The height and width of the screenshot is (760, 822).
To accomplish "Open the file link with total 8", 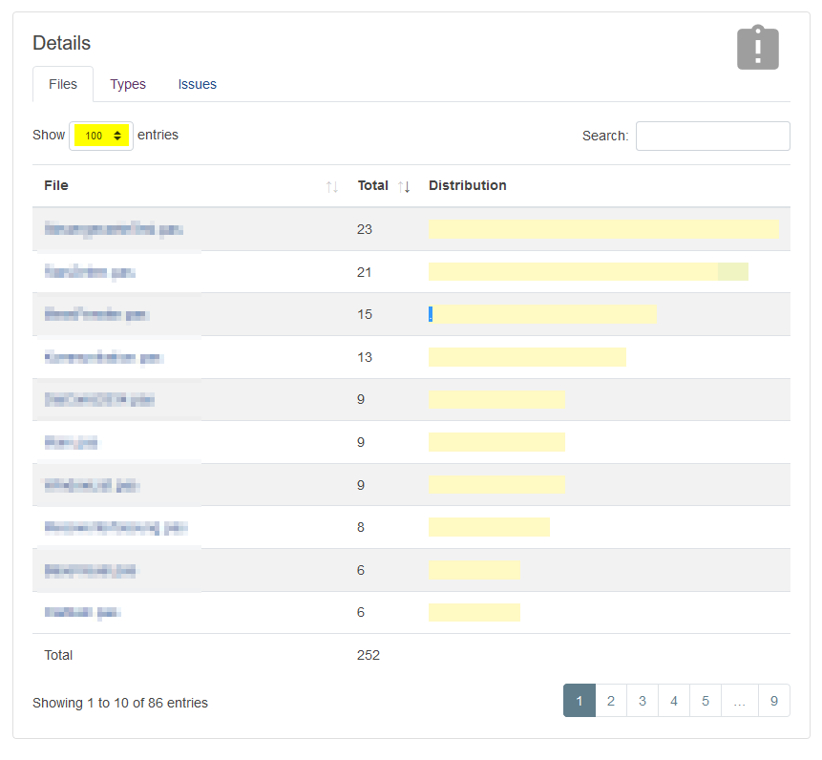I will [115, 527].
